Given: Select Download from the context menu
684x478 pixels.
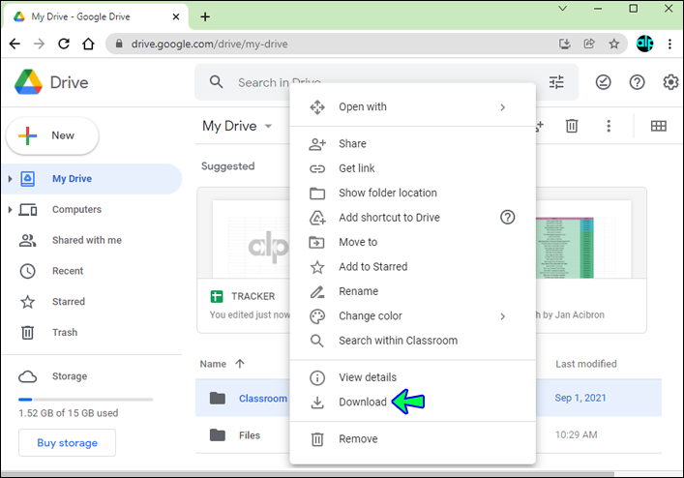Looking at the screenshot, I should tap(362, 403).
